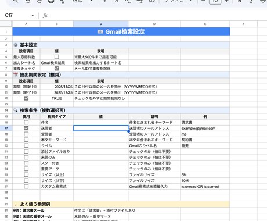Click the fx formula bar icon
The image size is (267, 221).
[45, 16]
